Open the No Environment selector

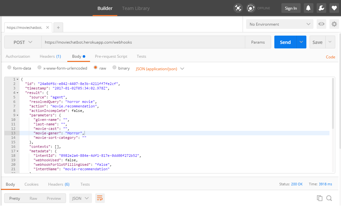point(280,24)
